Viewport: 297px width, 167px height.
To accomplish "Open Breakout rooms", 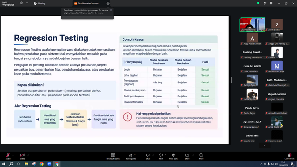I will click(113, 156).
